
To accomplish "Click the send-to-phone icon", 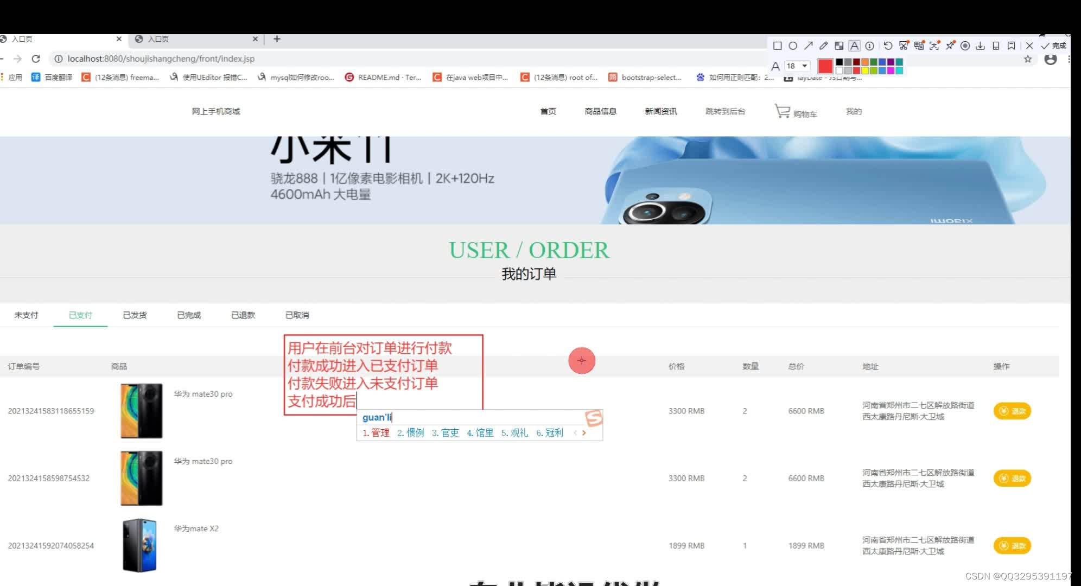I will pos(996,46).
